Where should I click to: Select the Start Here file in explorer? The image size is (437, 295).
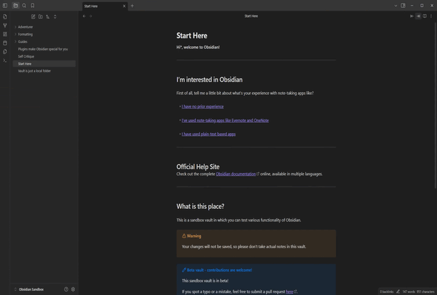coord(44,64)
